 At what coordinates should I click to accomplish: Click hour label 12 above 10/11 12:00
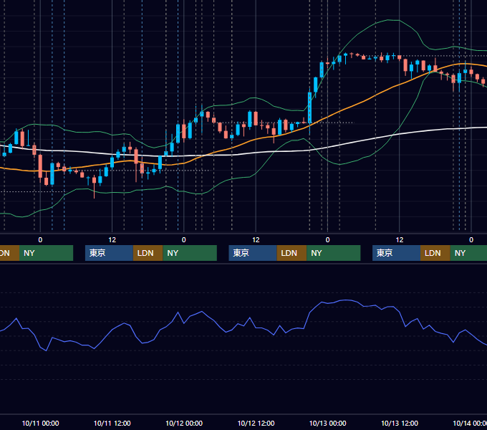pos(112,240)
